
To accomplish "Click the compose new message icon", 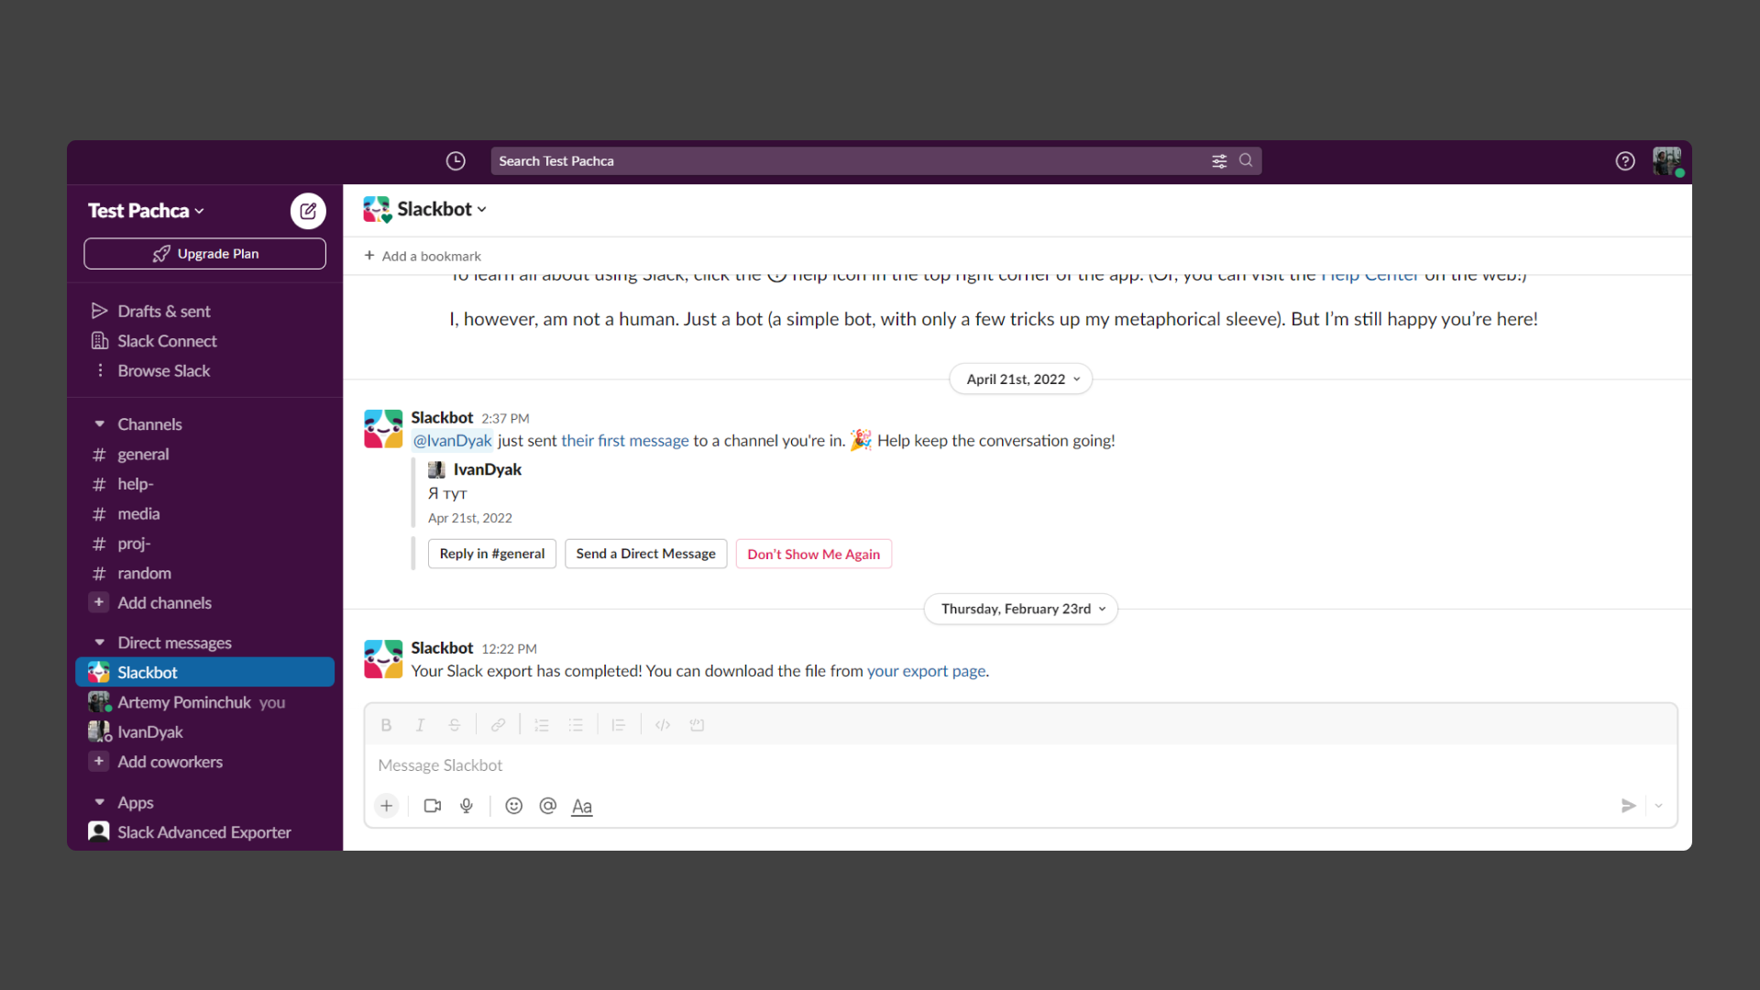I will [308, 211].
